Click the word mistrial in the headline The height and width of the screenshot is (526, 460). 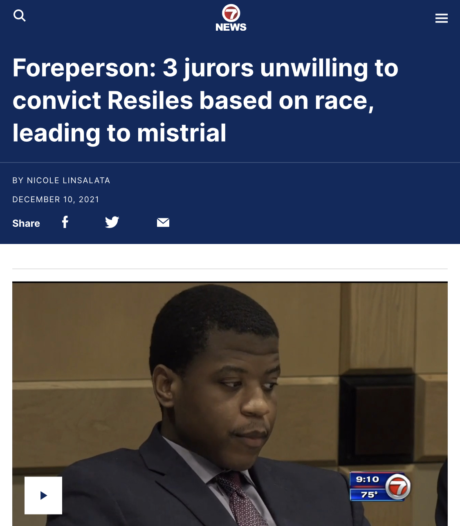tap(182, 133)
